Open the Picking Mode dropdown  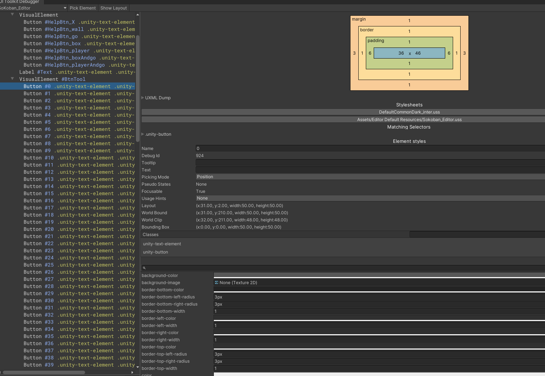(370, 177)
